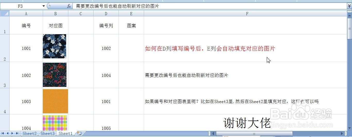Click cell text '需要更改编号后也能自动刷新对应的图片'
The height and width of the screenshot is (137, 352).
[x=187, y=75]
